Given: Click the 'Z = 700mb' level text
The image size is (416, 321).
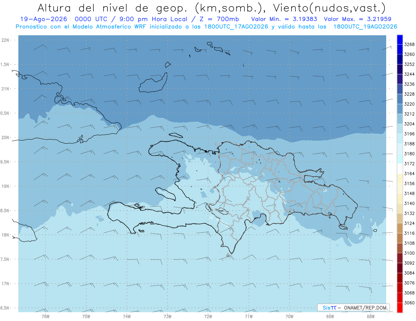Looking at the screenshot, I should [x=220, y=19].
